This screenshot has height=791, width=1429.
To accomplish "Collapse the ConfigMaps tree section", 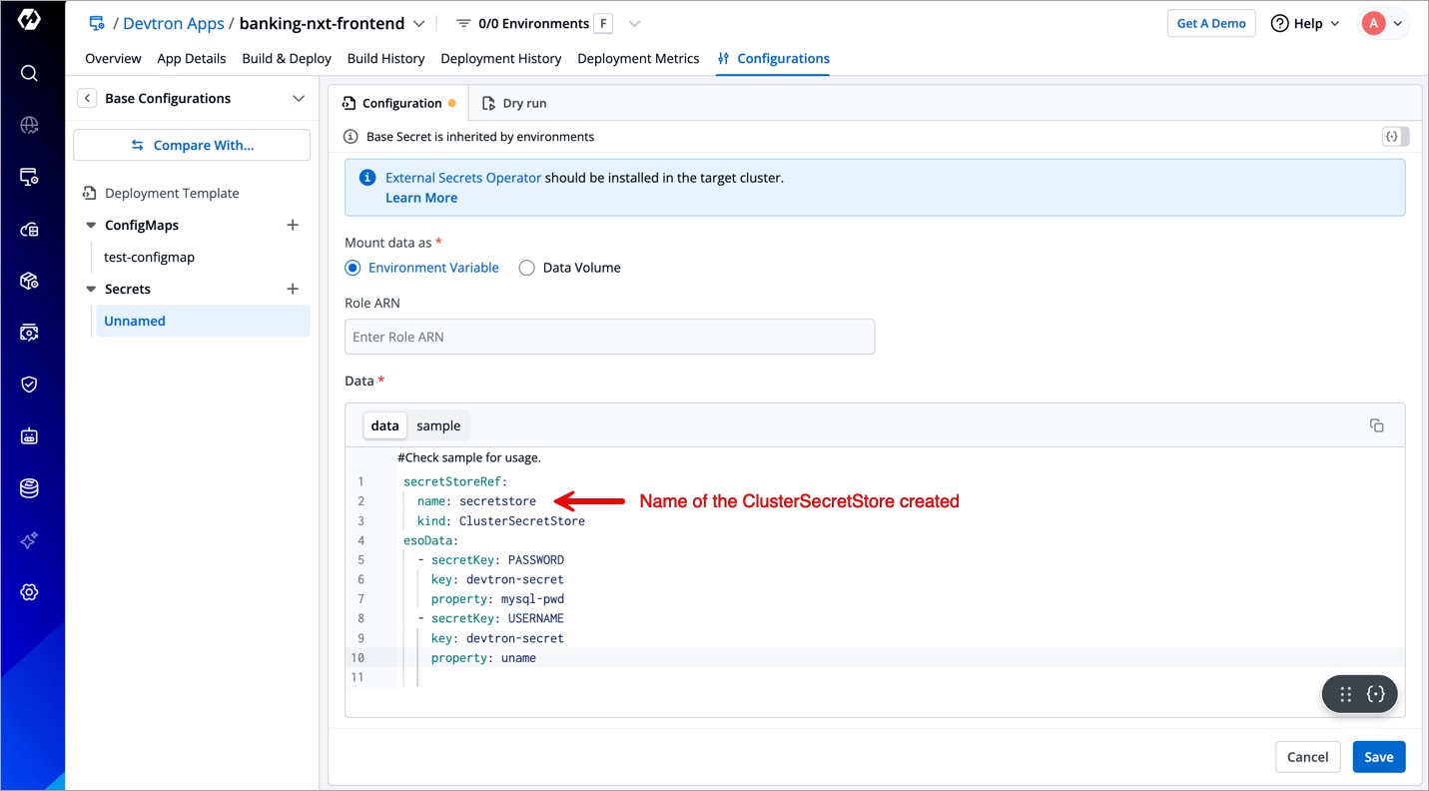I will tap(91, 226).
